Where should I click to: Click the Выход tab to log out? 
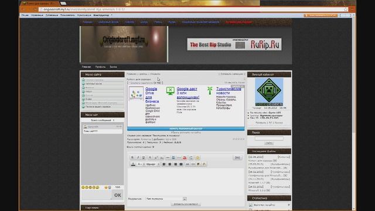[x=113, y=67]
